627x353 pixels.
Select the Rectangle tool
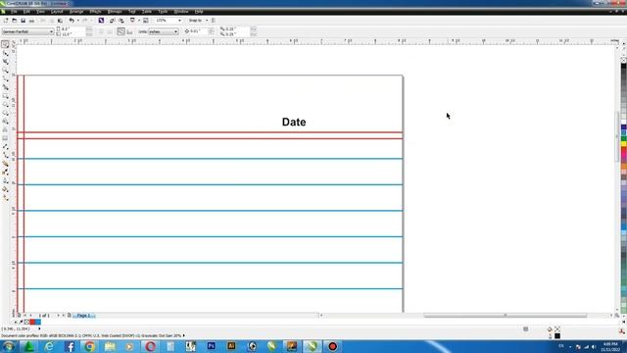5,96
